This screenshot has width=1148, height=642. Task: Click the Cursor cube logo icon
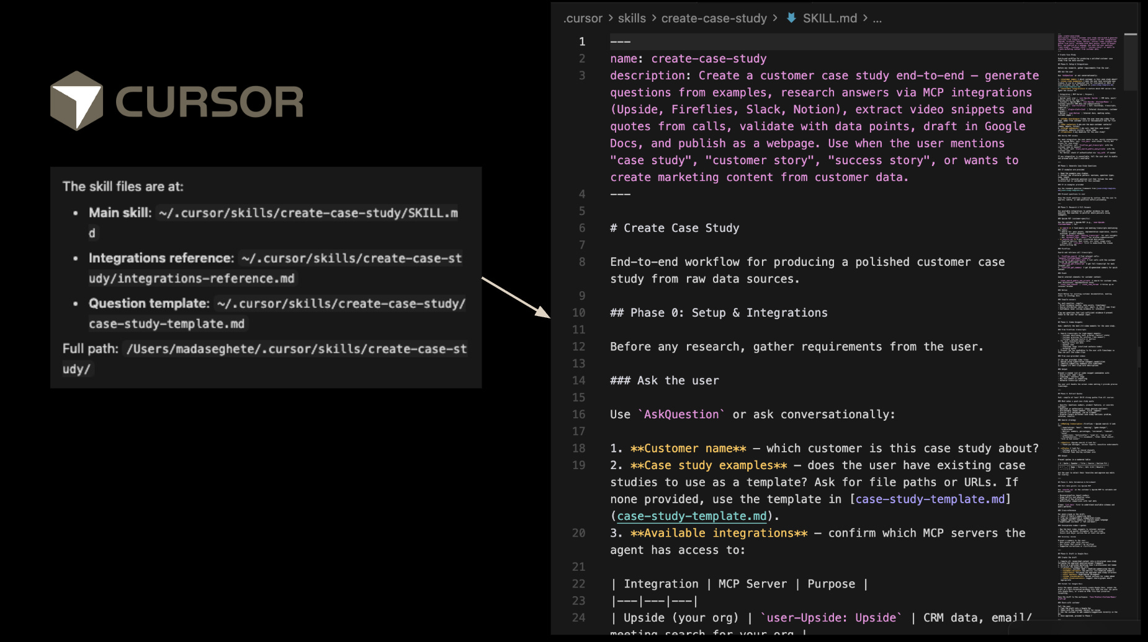76,100
